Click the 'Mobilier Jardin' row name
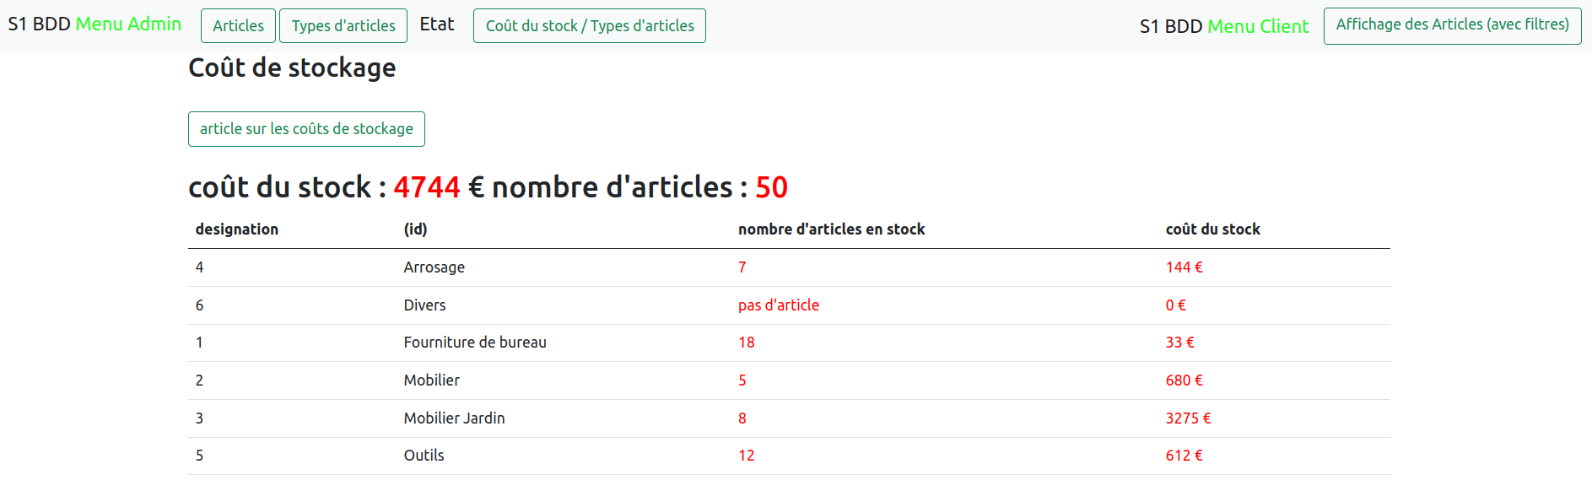The width and height of the screenshot is (1592, 502). point(454,418)
